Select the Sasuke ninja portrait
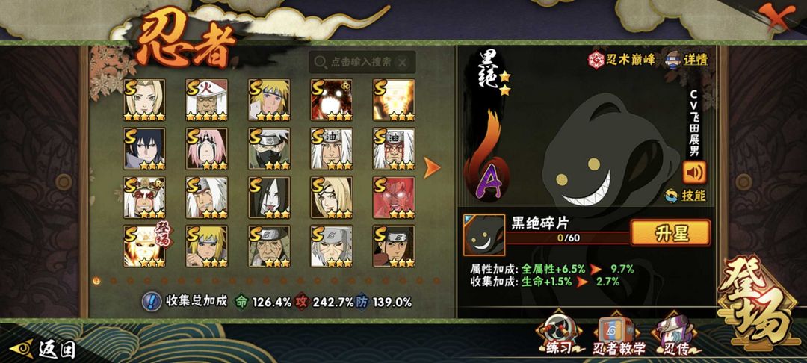Image resolution: width=807 pixels, height=363 pixels. click(x=144, y=149)
